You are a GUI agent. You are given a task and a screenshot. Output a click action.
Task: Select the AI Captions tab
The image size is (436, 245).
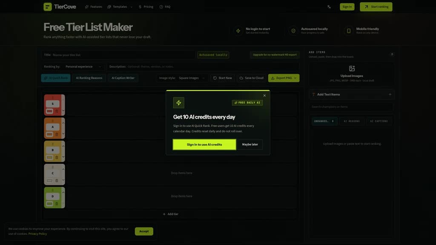click(x=379, y=121)
